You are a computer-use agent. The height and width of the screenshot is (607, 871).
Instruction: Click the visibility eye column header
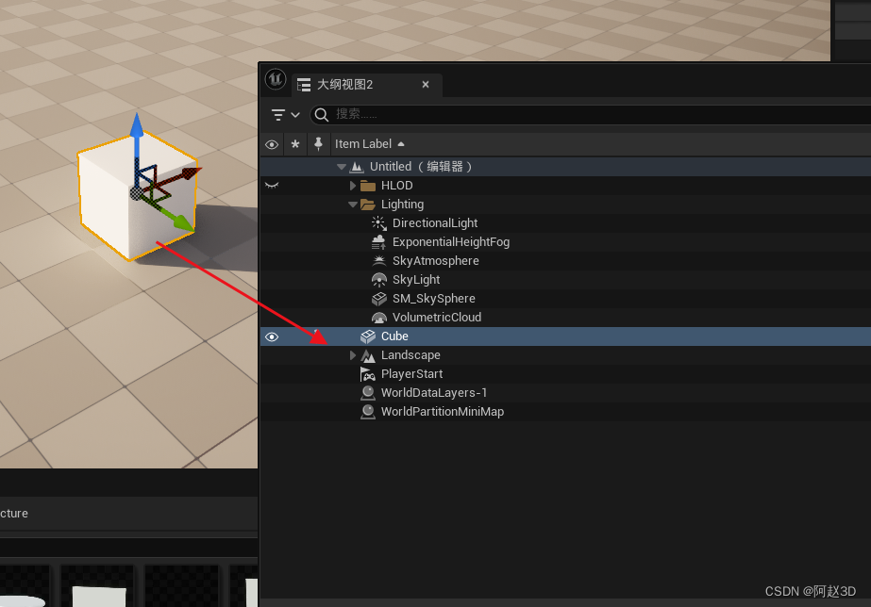point(272,144)
